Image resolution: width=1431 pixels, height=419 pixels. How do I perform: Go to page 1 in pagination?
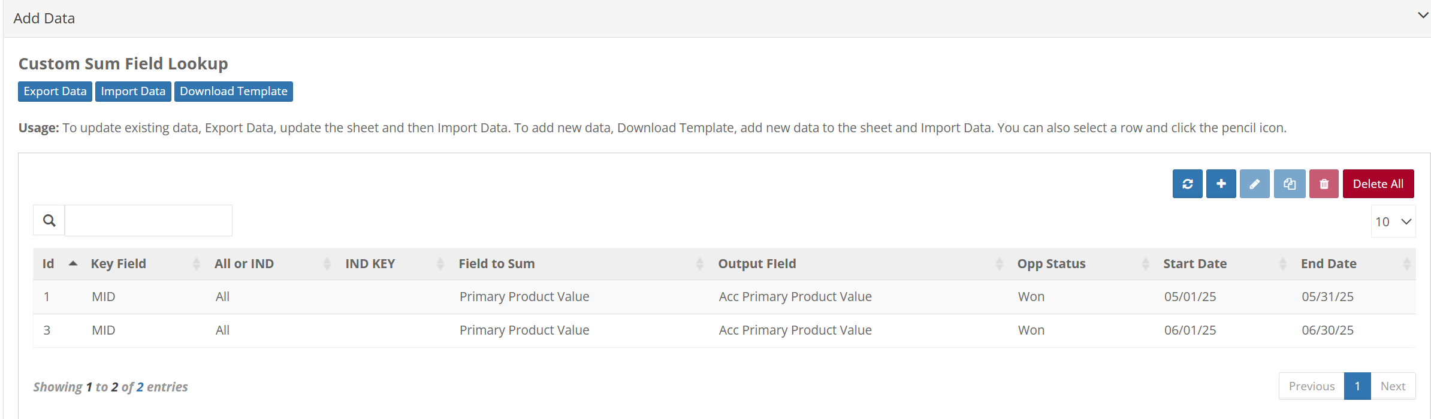coord(1357,386)
